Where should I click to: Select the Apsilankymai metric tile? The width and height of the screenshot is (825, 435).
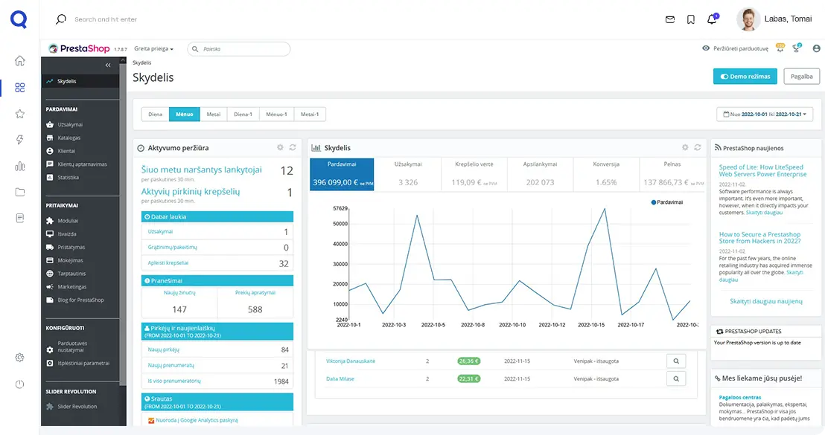540,175
